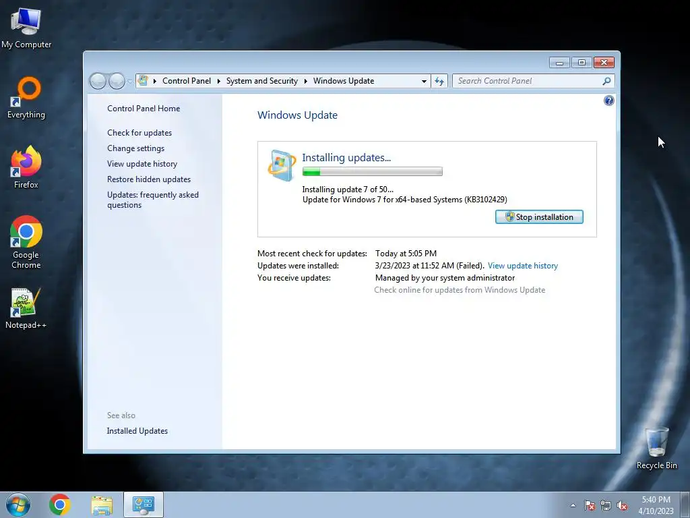Go to Control Panel breadcrumb
This screenshot has height=518, width=690.
coord(187,81)
